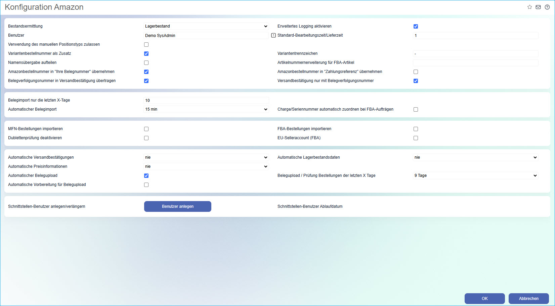
Task: Check MFN-Bestellungen importieren
Action: pyautogui.click(x=146, y=129)
